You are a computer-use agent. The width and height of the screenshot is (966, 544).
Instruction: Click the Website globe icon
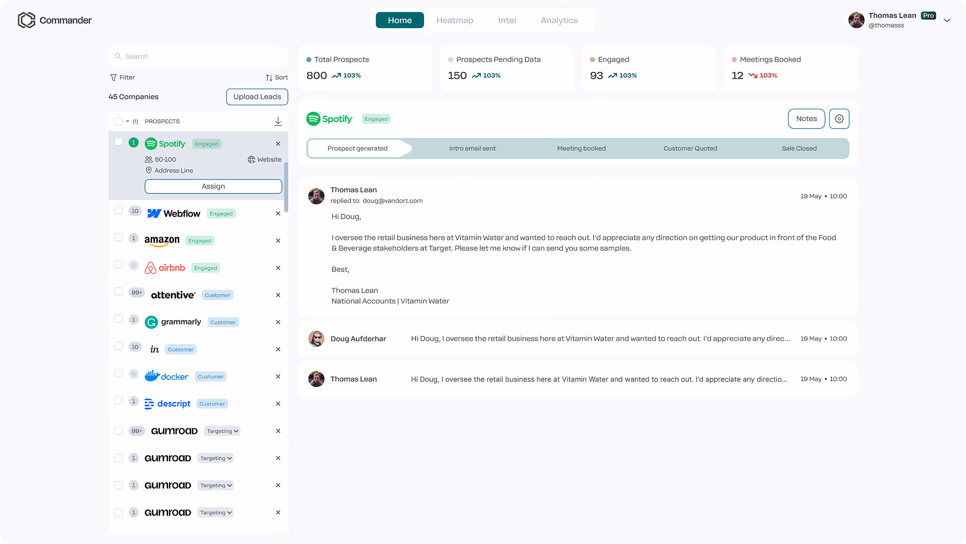pyautogui.click(x=251, y=159)
